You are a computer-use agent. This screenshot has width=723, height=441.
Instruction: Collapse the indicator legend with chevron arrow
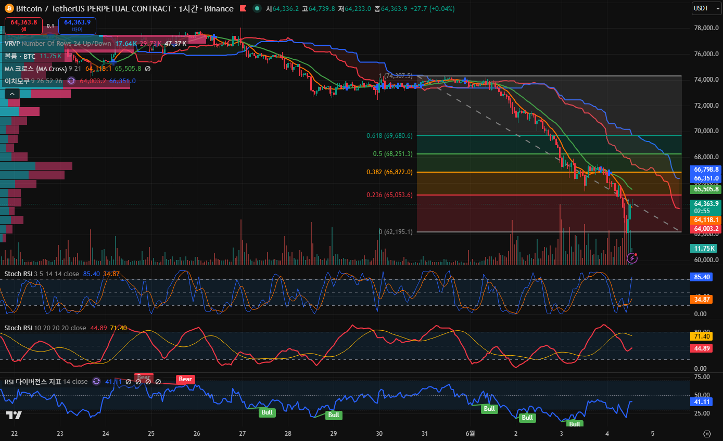pyautogui.click(x=12, y=94)
